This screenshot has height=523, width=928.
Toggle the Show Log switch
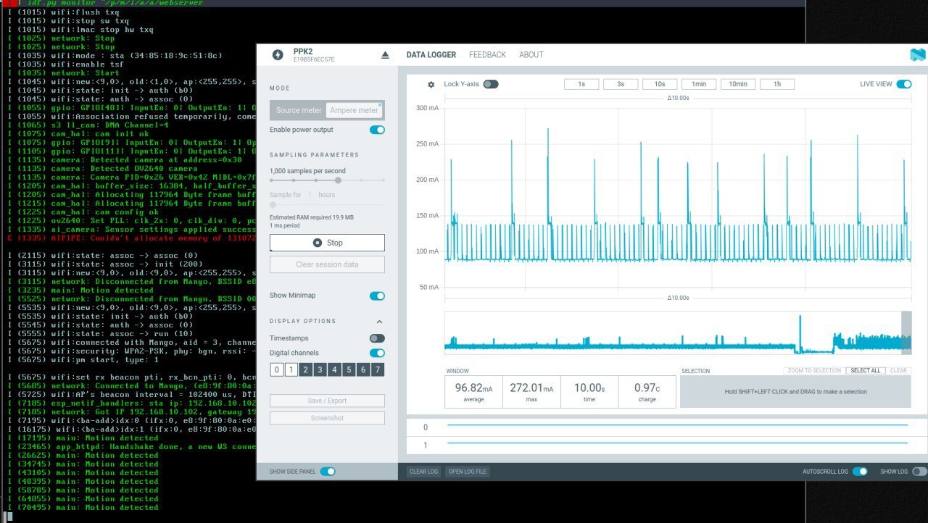tap(919, 472)
